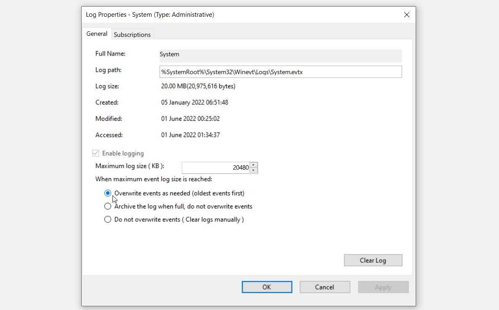Click the Log path text field
Viewport: 499px width, 310px height.
pyautogui.click(x=280, y=72)
